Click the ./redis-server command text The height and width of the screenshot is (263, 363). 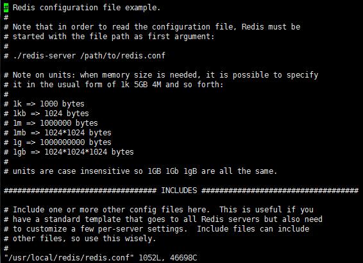44,56
